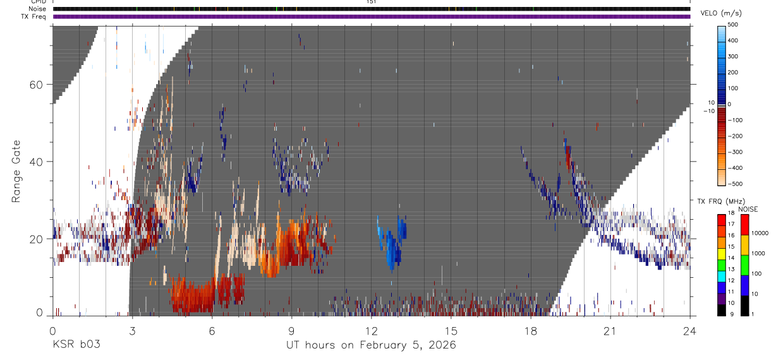Click the velocity colorbar tick "−100"
This screenshot has width=776, height=358.
click(734, 120)
